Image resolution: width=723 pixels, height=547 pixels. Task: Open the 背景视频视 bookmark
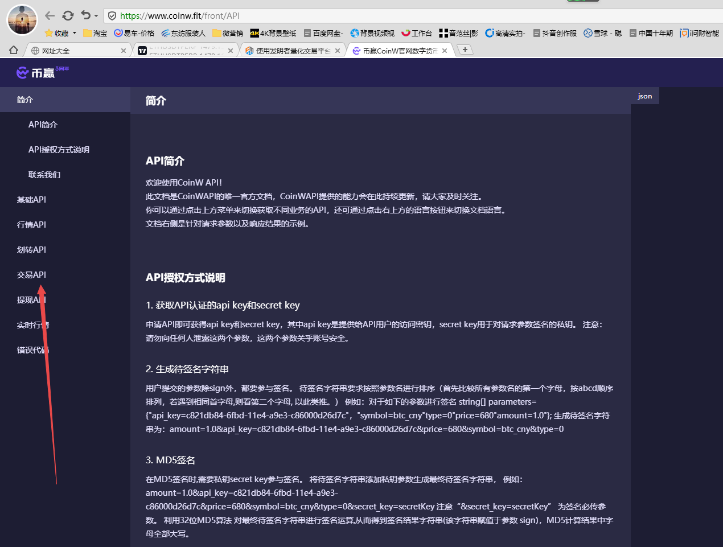pos(372,33)
